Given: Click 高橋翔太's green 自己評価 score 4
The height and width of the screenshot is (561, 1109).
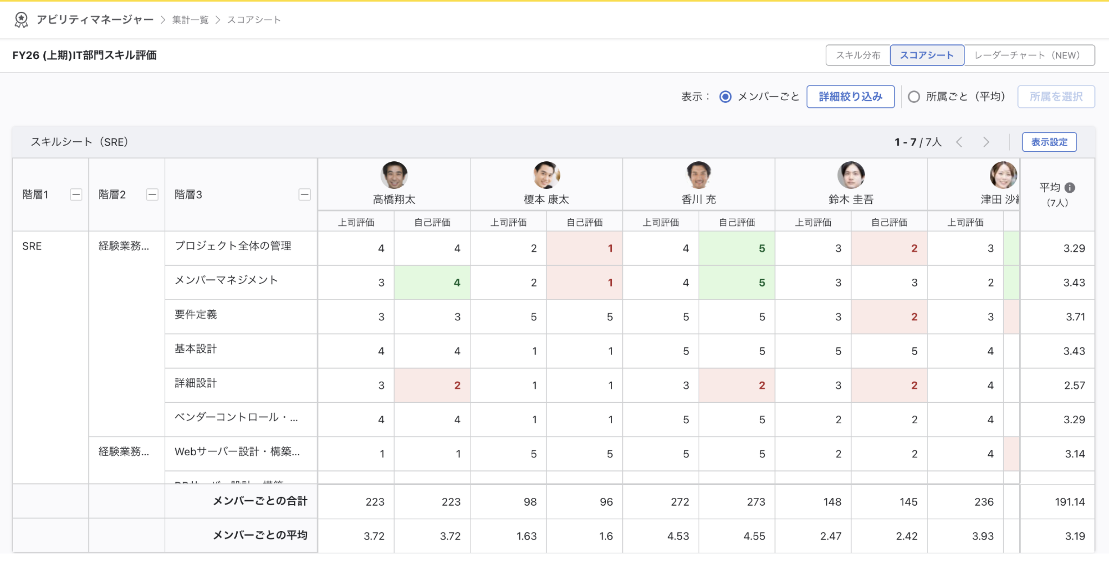Looking at the screenshot, I should pos(432,283).
